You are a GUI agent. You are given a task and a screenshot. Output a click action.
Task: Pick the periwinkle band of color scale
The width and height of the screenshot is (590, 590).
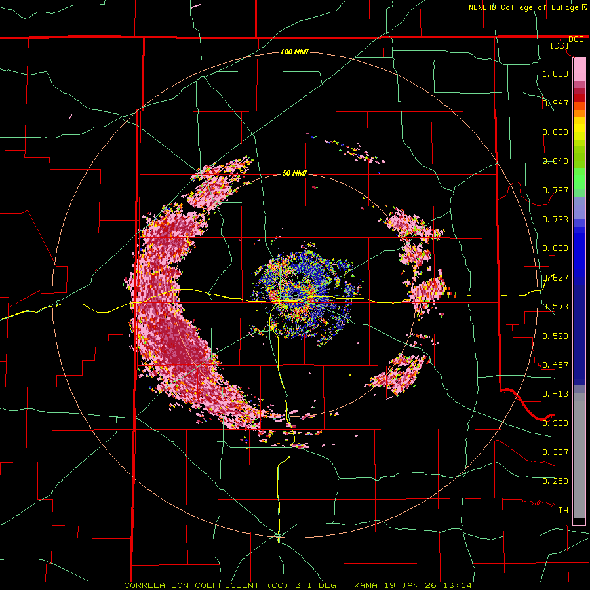coord(579,208)
